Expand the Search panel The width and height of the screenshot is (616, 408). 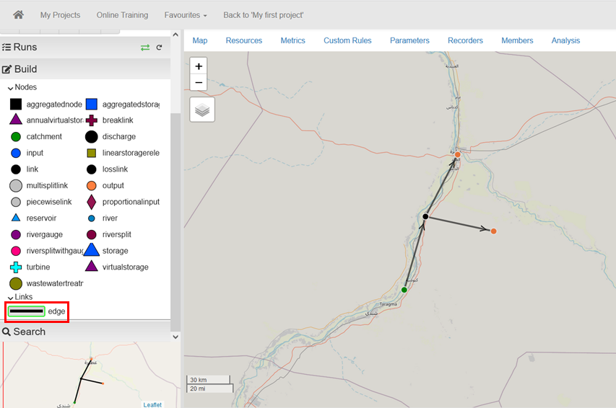click(25, 332)
